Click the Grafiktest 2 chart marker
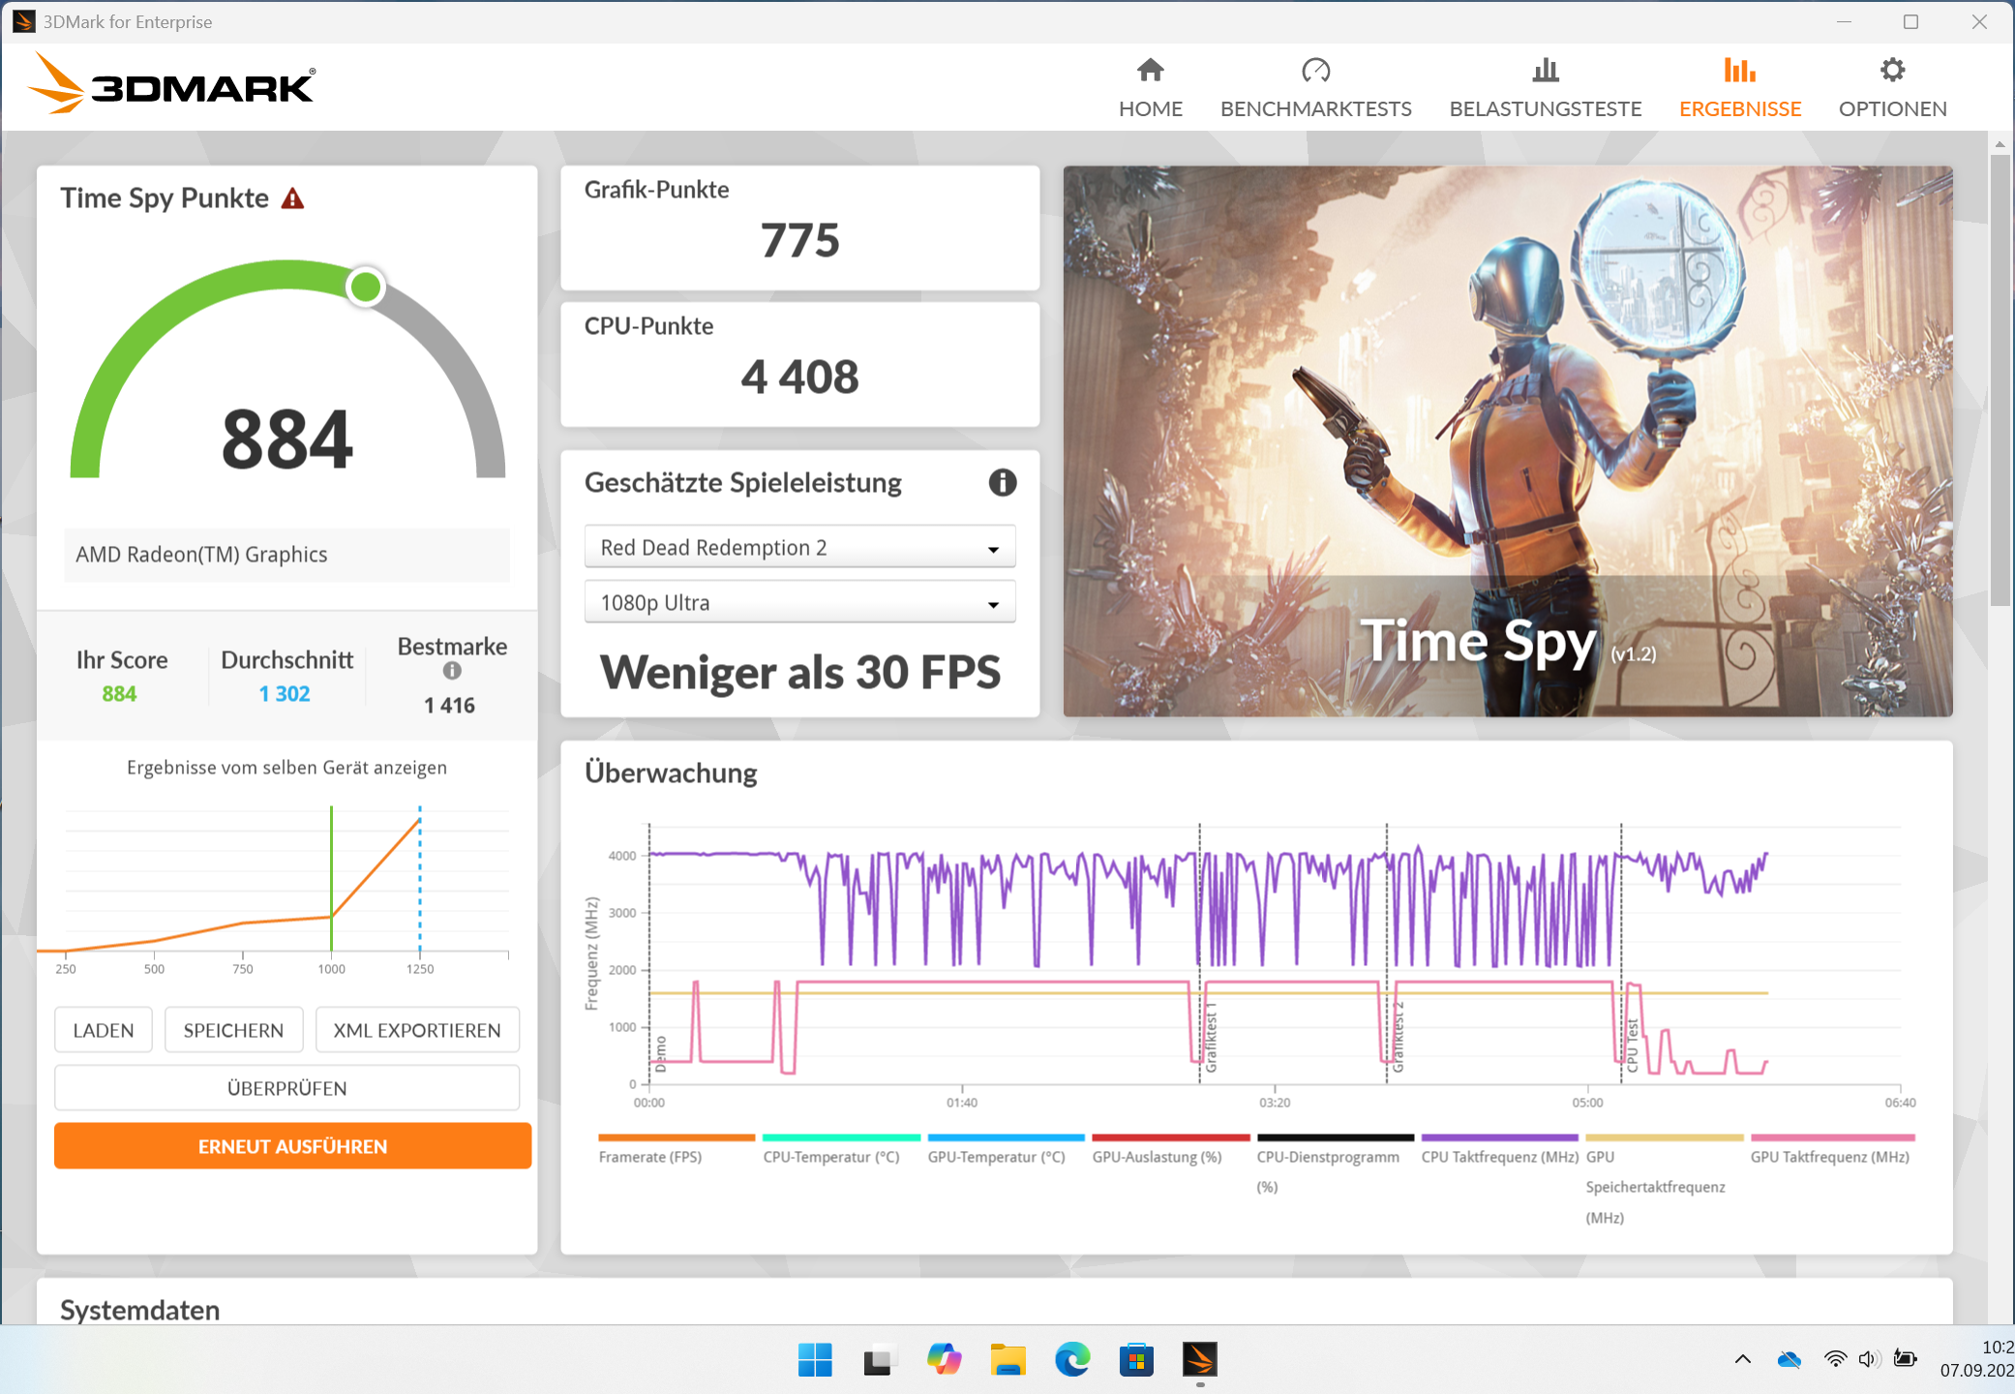The image size is (2015, 1394). pyautogui.click(x=1397, y=1038)
